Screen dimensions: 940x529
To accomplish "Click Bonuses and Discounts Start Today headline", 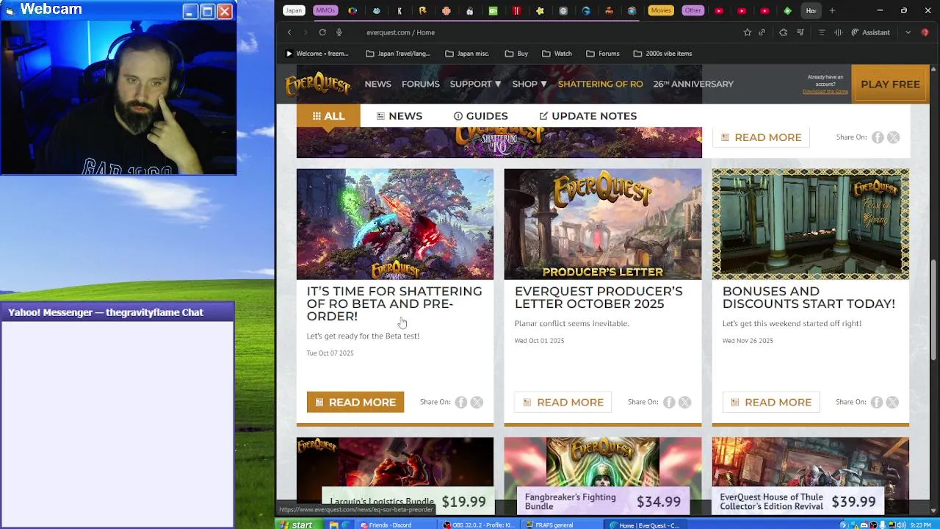I will coord(809,298).
